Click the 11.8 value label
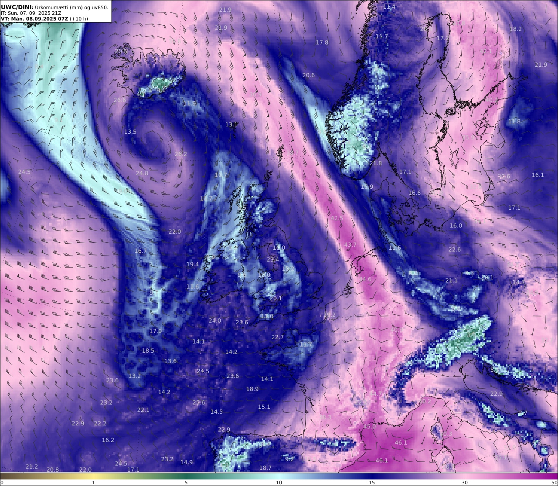Viewport: 558px width, 486px height. point(514,121)
